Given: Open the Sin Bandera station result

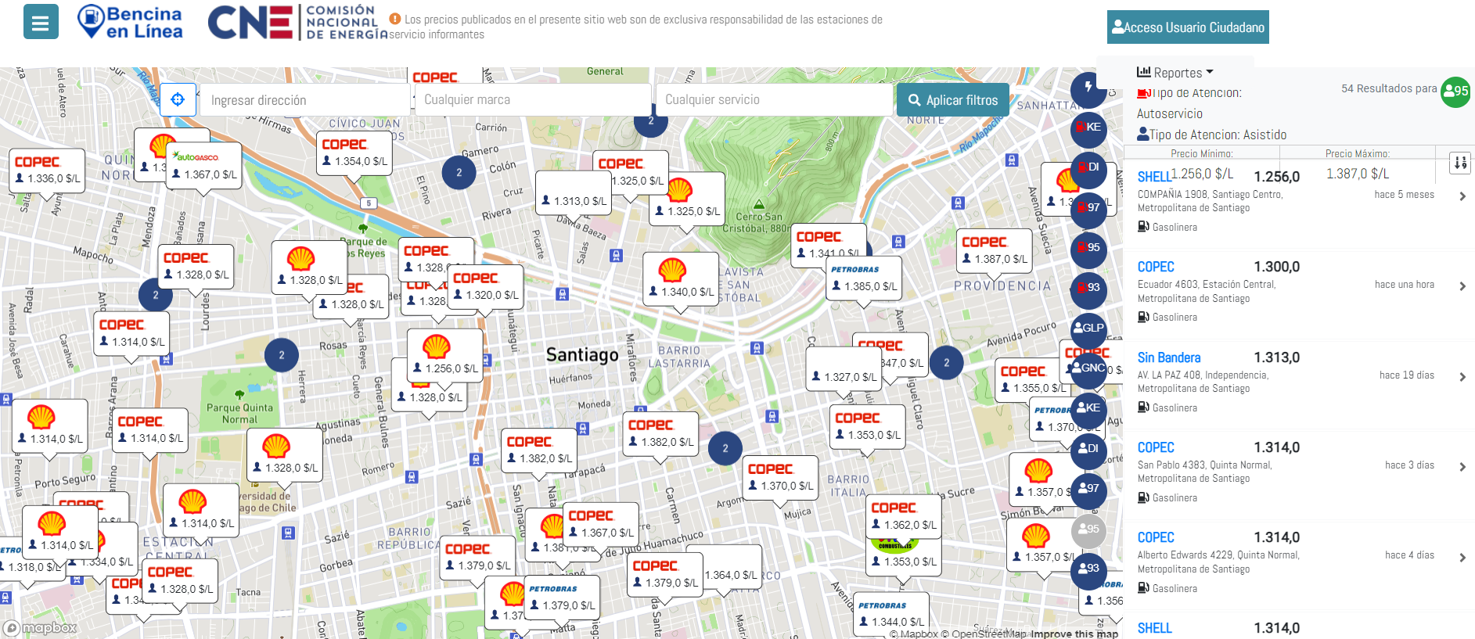Looking at the screenshot, I should click(1169, 357).
